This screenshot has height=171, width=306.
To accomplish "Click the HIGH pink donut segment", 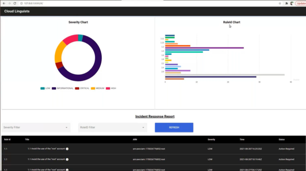I will pos(70,39).
